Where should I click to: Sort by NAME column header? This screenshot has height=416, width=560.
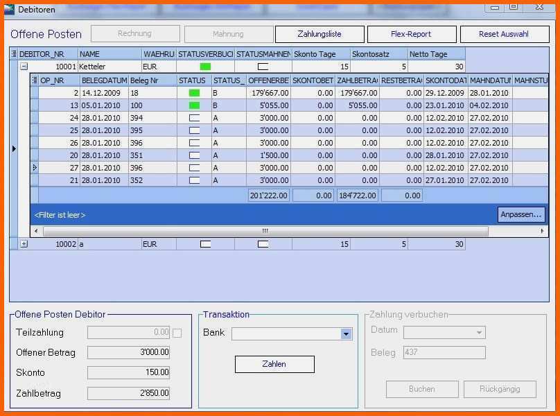110,54
